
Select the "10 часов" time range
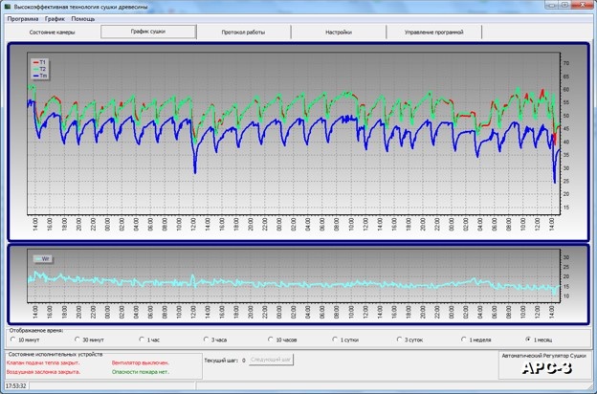tap(270, 339)
